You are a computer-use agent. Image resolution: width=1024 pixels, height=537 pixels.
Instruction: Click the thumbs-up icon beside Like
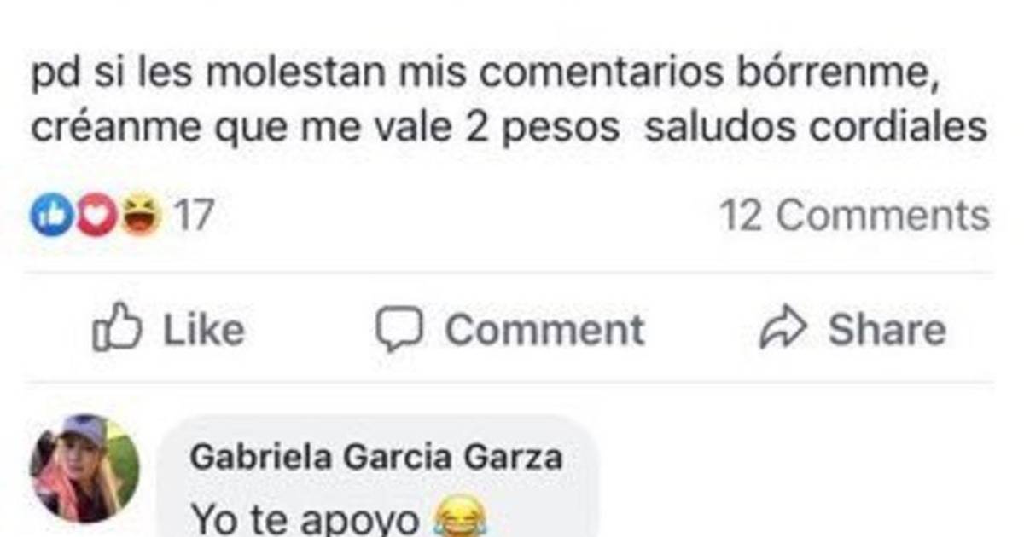[x=116, y=330]
